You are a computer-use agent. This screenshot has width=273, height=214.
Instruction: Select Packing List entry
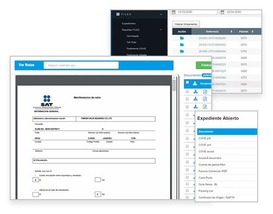227,191
